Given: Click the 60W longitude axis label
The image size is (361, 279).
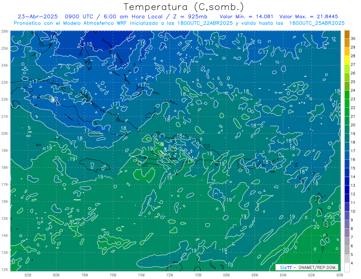Looking at the screenshot, I should tap(340, 275).
